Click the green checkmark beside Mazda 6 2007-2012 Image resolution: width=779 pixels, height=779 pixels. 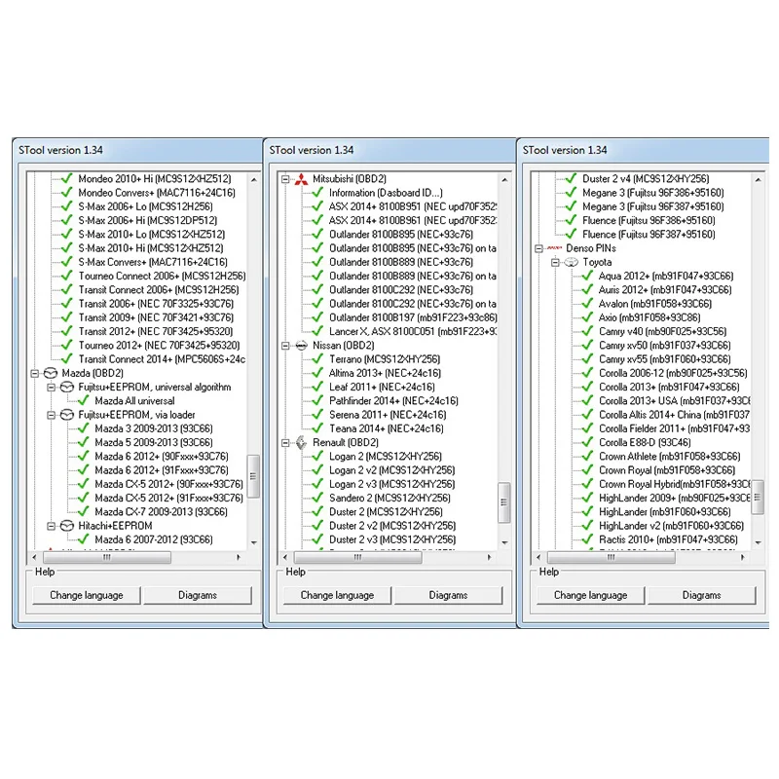pos(84,538)
